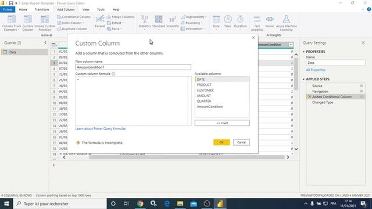This screenshot has width=372, height=209.
Task: Switch to the Help tab
Action: (x=116, y=9)
